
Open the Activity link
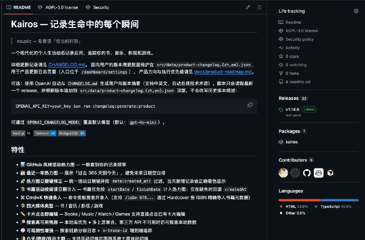[x=292, y=48]
